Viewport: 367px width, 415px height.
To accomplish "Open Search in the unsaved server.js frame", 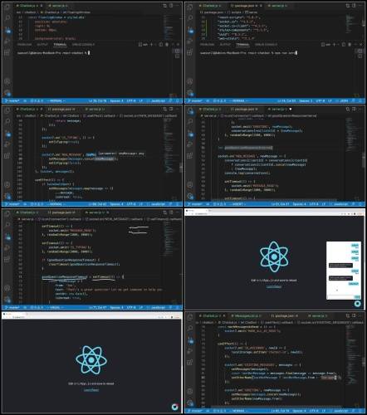I will click(x=190, y=121).
